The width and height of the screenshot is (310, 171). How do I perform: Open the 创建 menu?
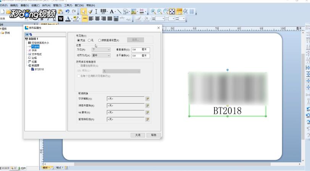pyautogui.click(x=36, y=5)
